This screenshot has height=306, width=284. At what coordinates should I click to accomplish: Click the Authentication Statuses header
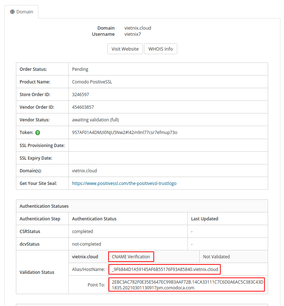(44, 206)
